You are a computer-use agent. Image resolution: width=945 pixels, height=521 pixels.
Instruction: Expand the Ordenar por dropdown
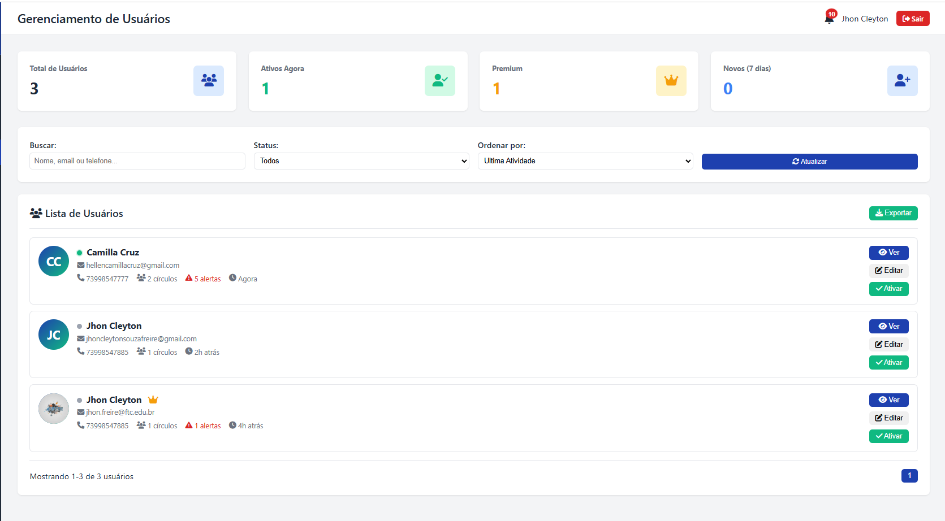[x=585, y=161]
